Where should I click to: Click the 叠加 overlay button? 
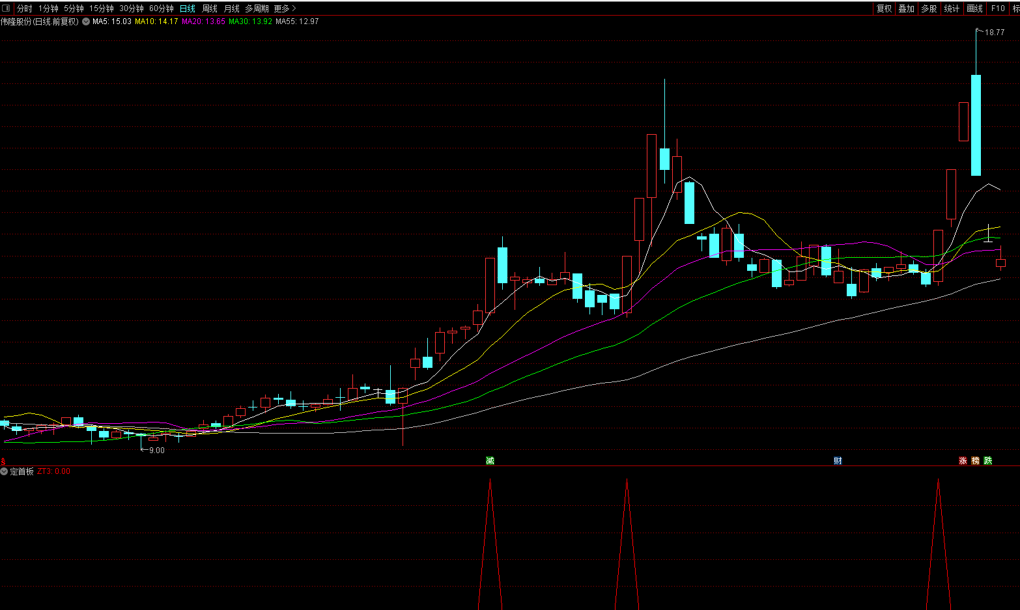tap(907, 8)
